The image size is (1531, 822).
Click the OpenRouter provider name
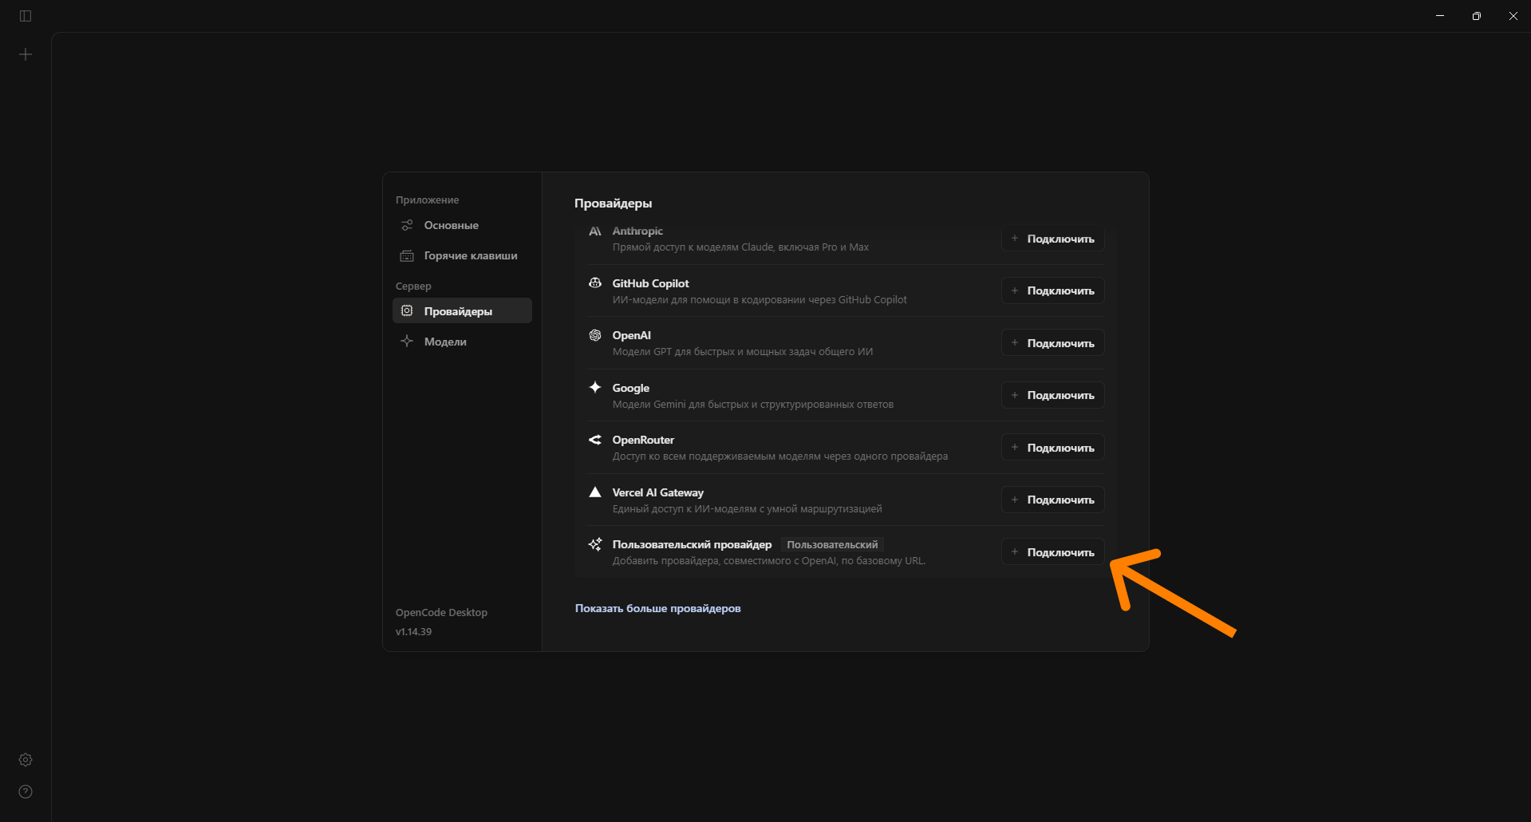pyautogui.click(x=643, y=440)
